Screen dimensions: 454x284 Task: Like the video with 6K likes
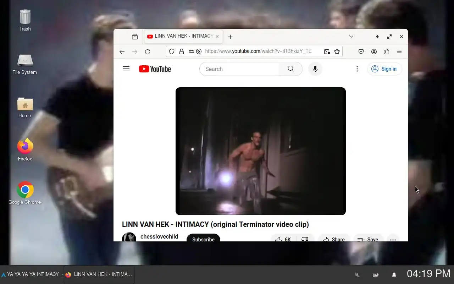point(284,237)
